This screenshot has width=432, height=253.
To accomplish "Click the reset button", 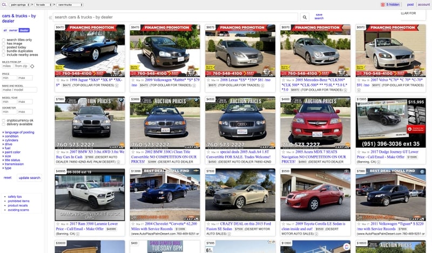I will pos(8,178).
